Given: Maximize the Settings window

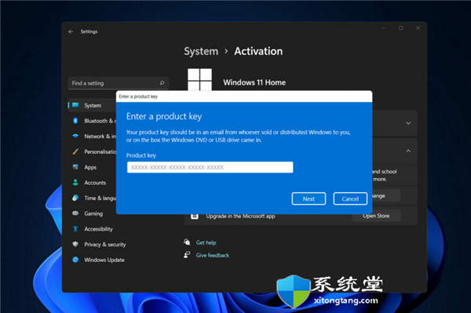Looking at the screenshot, I should (x=400, y=28).
